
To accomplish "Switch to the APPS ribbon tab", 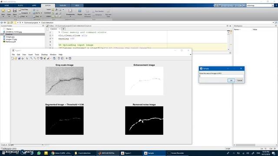I will [34, 6].
